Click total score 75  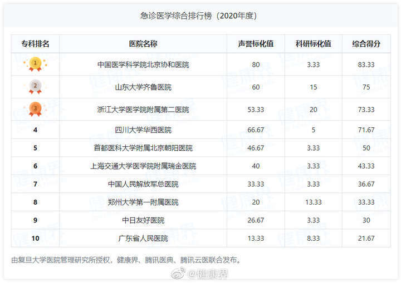(366, 87)
